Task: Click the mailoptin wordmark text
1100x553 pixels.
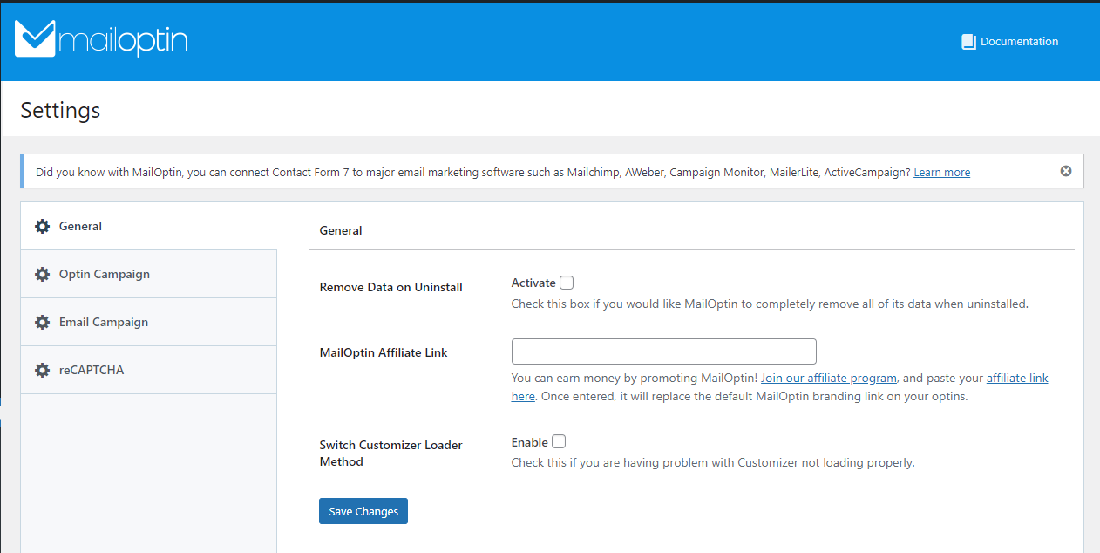Action: click(124, 41)
